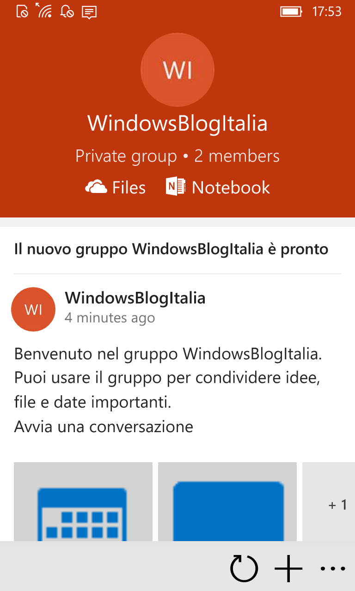Viewport: 355px width, 591px height.
Task: Open the OneNote Notebook icon
Action: click(176, 187)
